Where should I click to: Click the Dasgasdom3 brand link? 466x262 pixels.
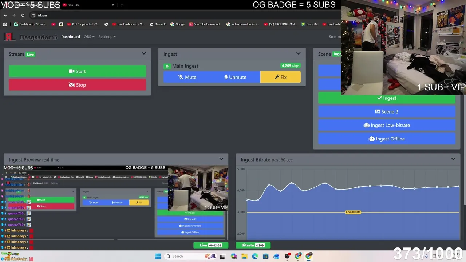point(38,37)
